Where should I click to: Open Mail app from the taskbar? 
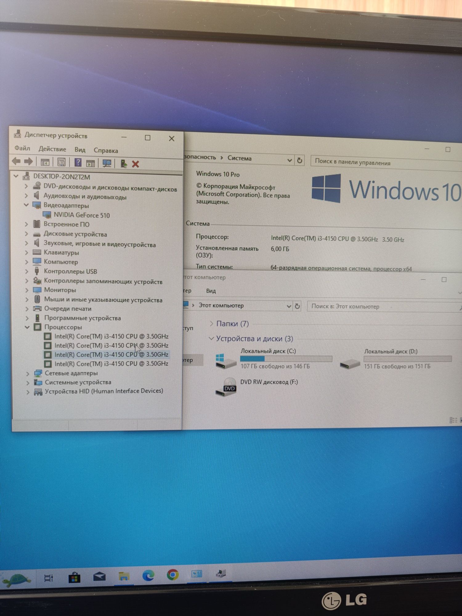[99, 576]
